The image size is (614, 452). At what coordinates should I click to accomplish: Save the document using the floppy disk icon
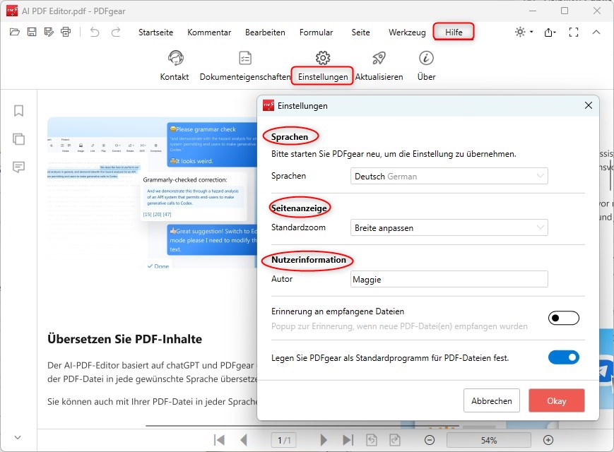32,32
